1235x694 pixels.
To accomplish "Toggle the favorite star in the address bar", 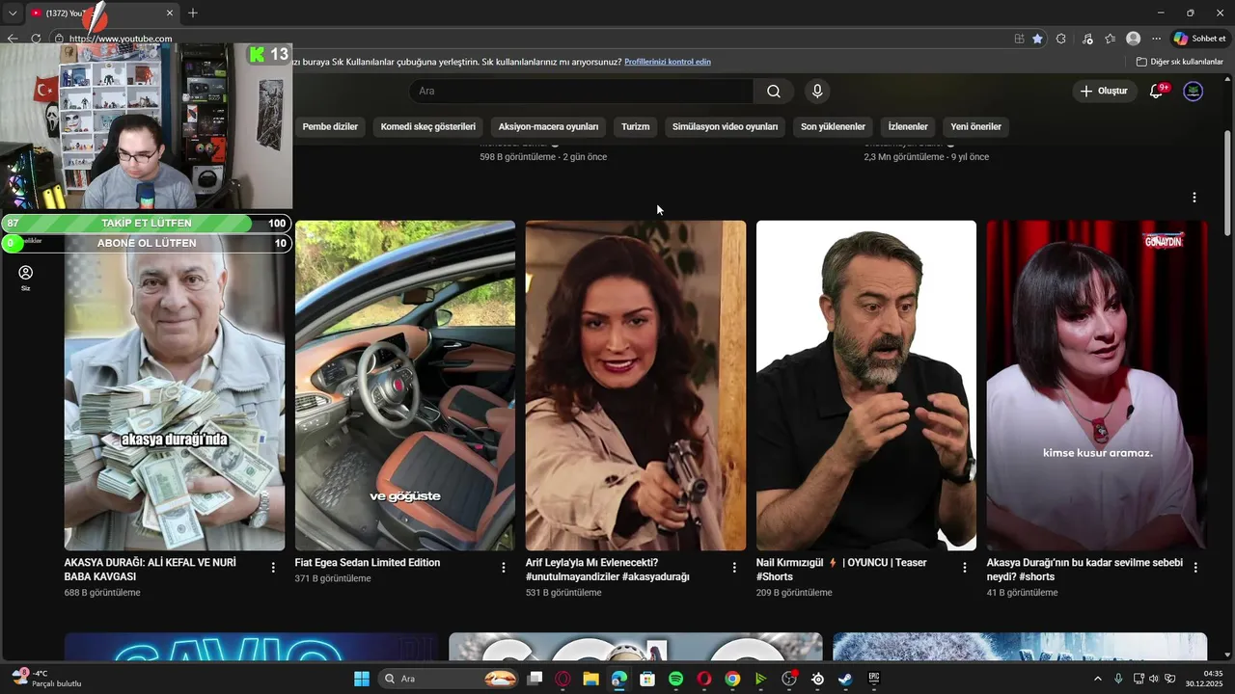I will click(x=1037, y=39).
